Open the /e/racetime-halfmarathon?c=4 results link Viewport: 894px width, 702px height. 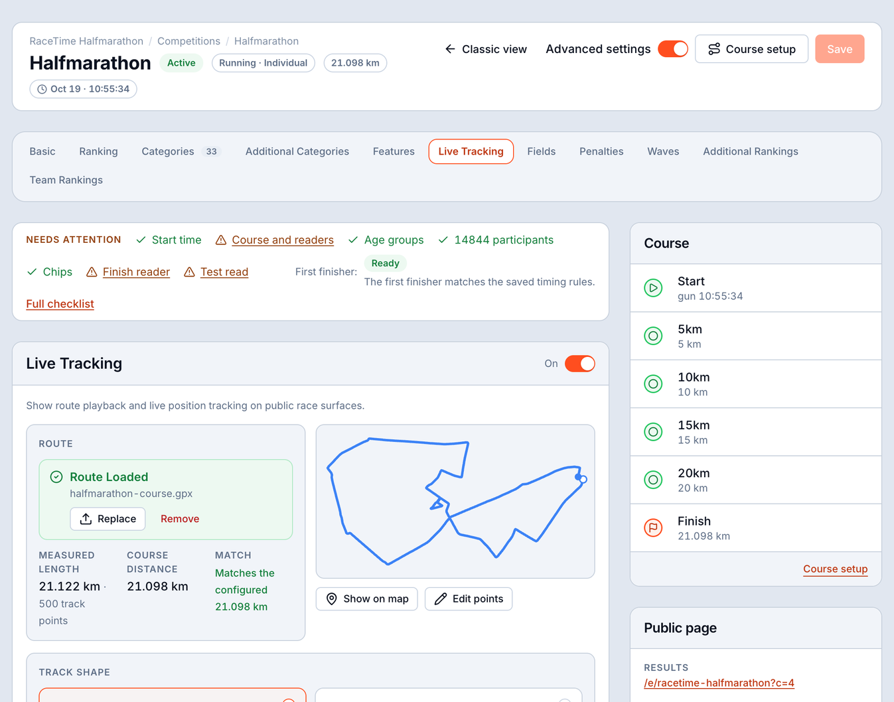tap(719, 683)
